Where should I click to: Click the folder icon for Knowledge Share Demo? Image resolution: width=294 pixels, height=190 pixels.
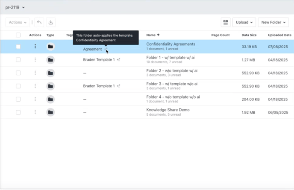(50, 112)
